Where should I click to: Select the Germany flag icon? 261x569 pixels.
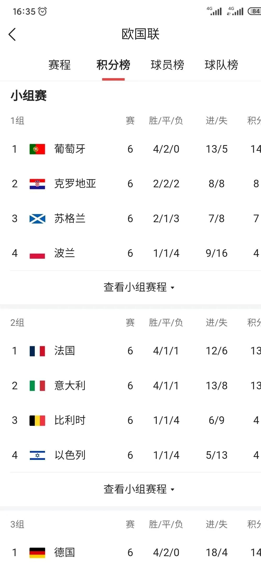click(x=37, y=552)
